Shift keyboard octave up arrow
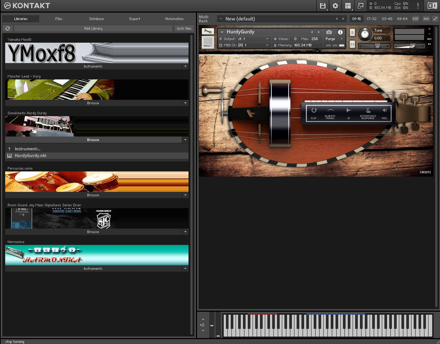 click(203, 319)
